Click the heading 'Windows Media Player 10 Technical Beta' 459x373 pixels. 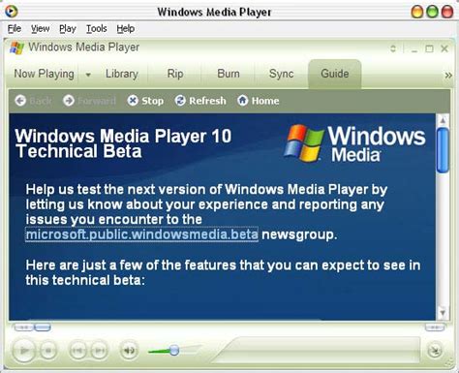point(123,143)
